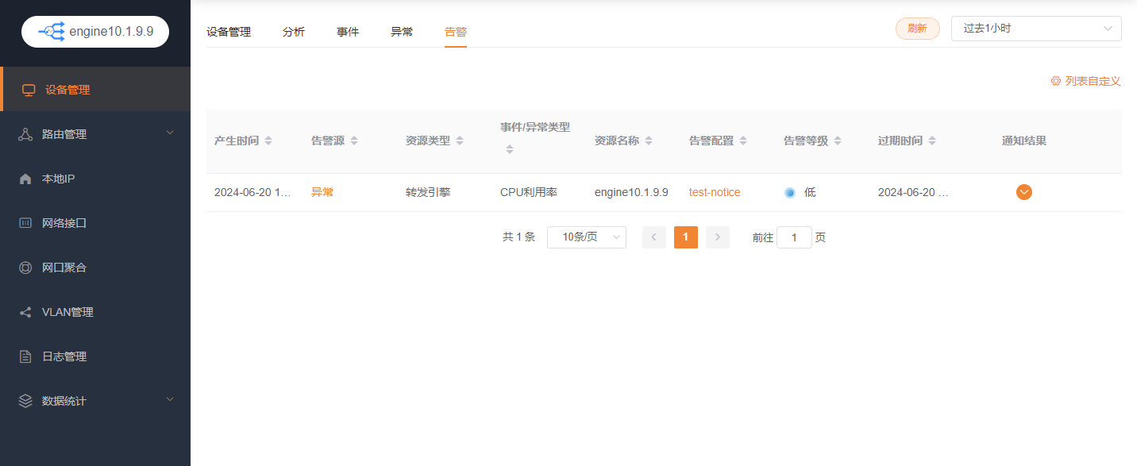Click the 刷新 button
The image size is (1137, 466).
point(917,29)
